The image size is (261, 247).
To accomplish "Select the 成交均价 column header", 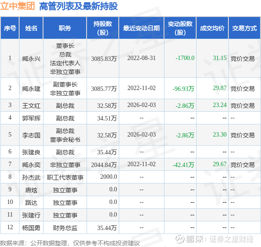I will (x=212, y=28).
